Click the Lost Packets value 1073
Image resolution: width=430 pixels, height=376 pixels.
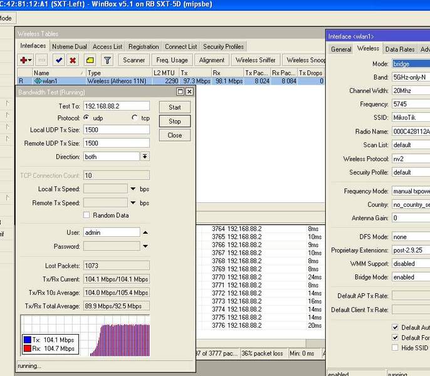pos(117,266)
